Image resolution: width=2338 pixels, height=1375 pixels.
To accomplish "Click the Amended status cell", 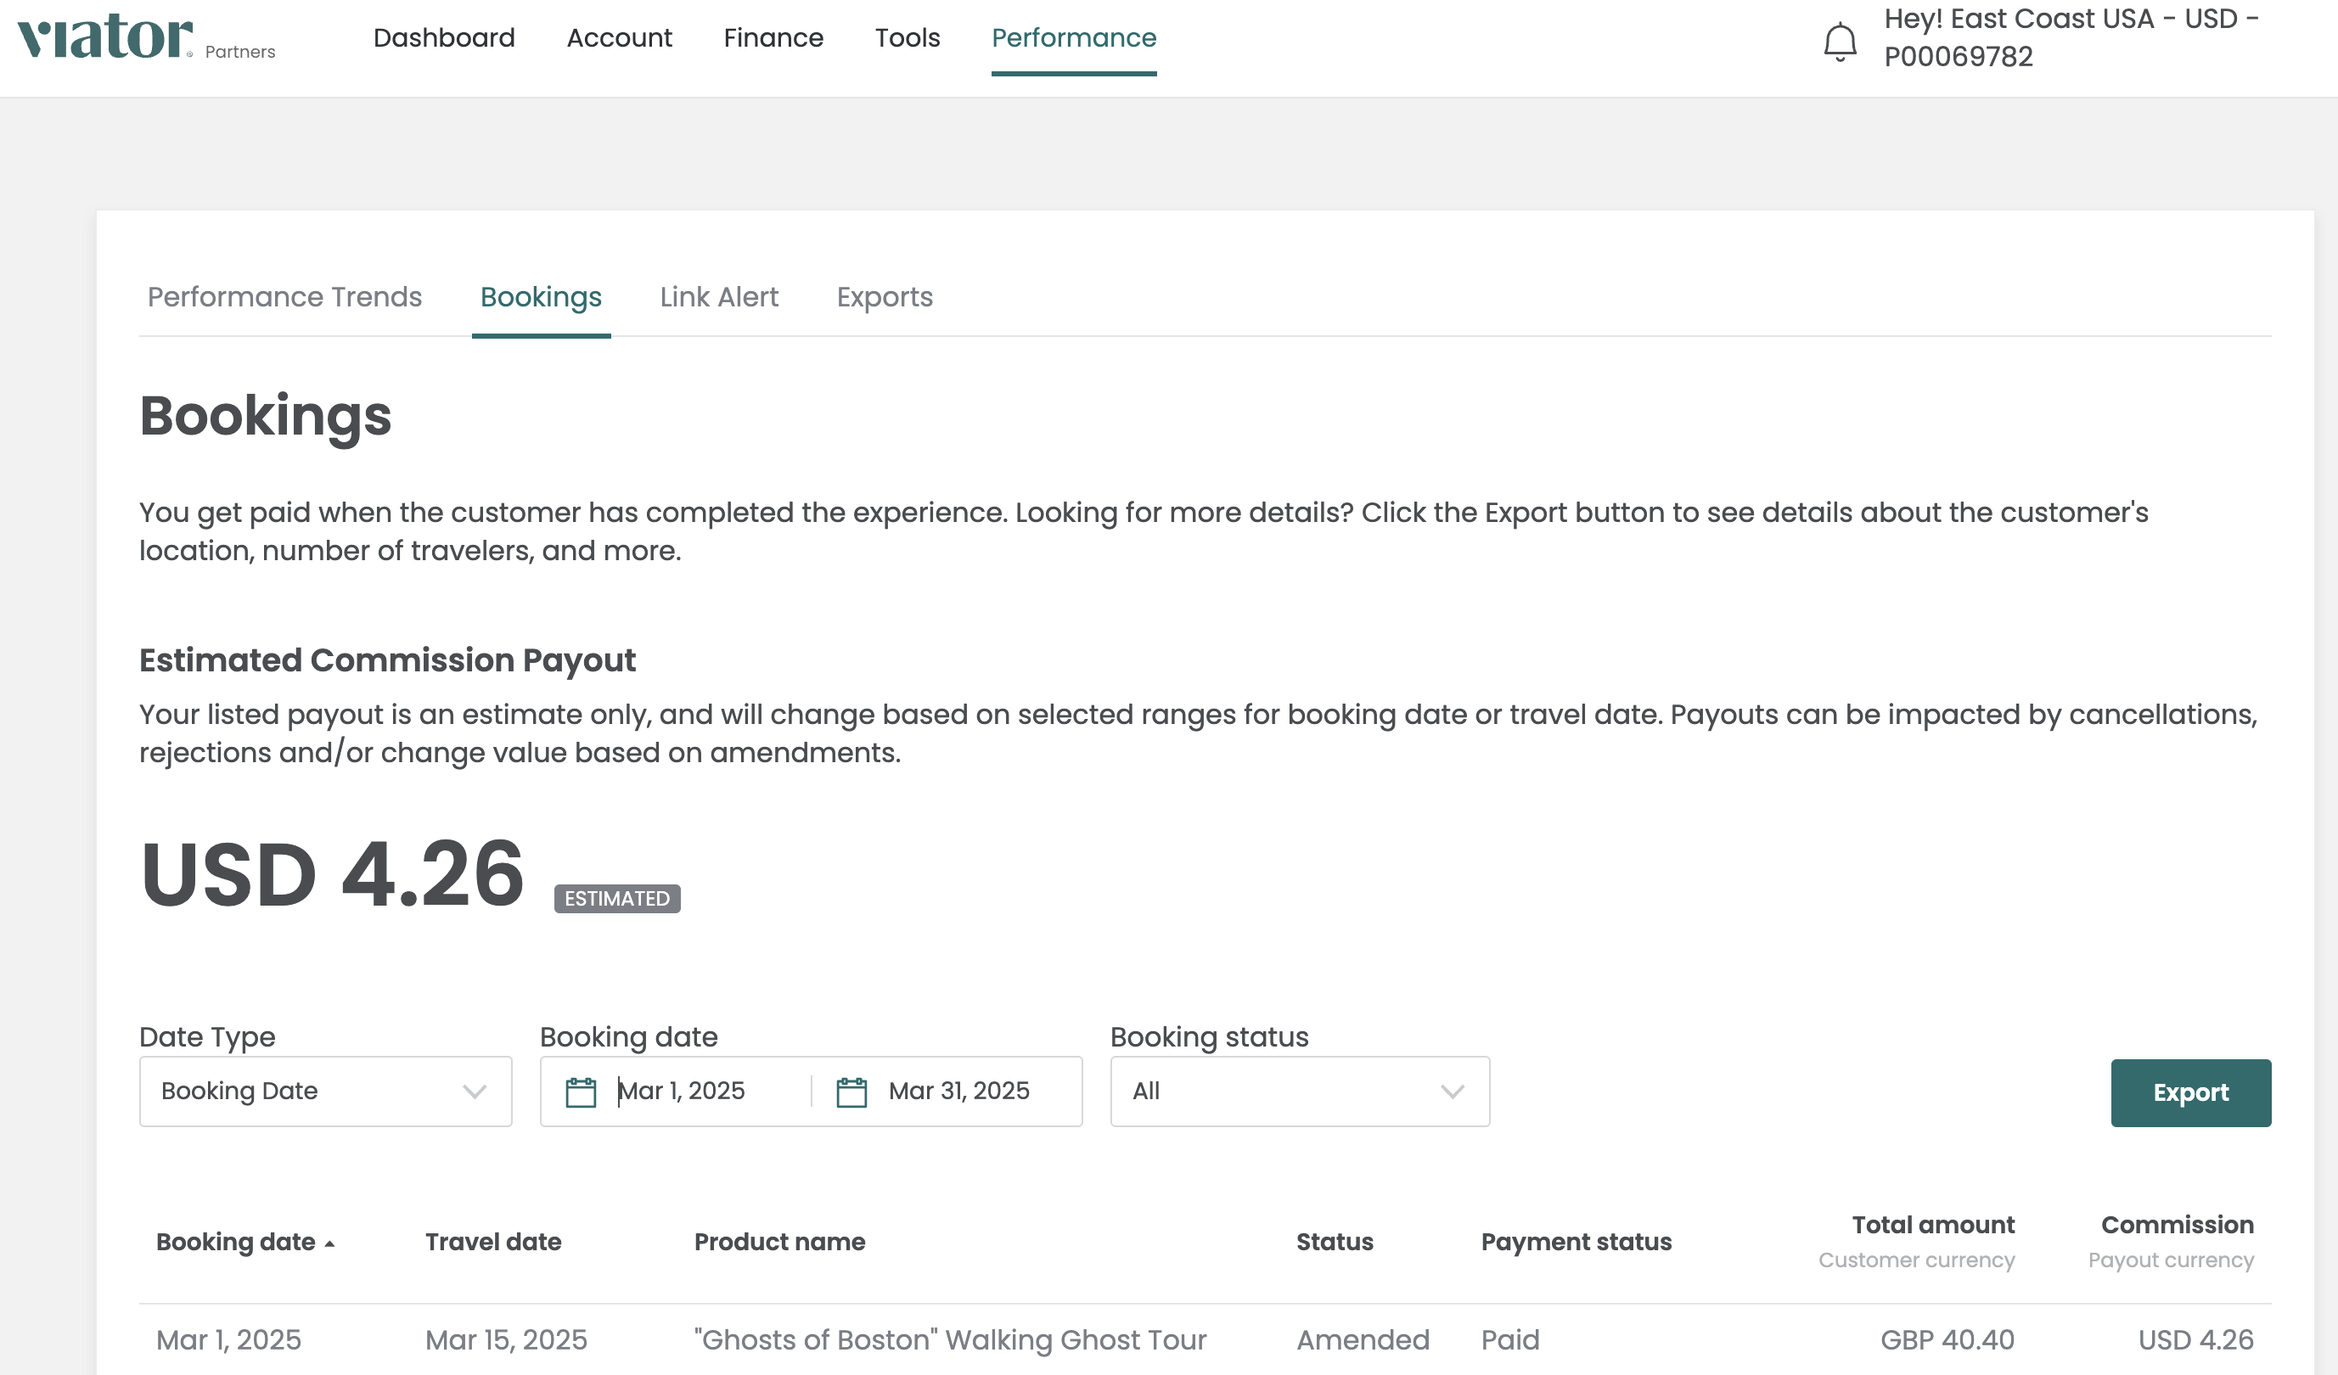I will click(x=1362, y=1339).
